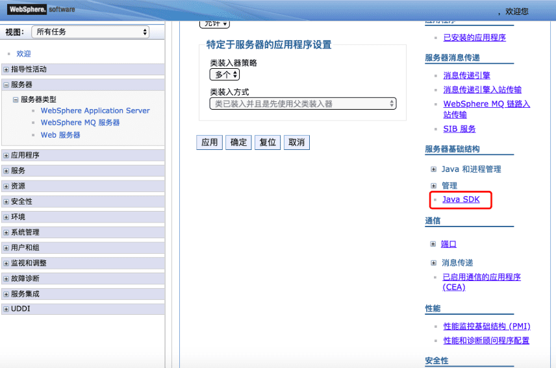
Task: Open 消息传递引擎入站传输 link
Action: click(482, 90)
